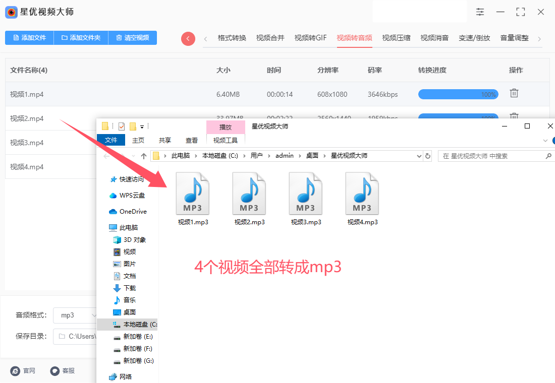Open the 下载 folder in navigation pane
This screenshot has height=383, width=555.
coord(125,288)
